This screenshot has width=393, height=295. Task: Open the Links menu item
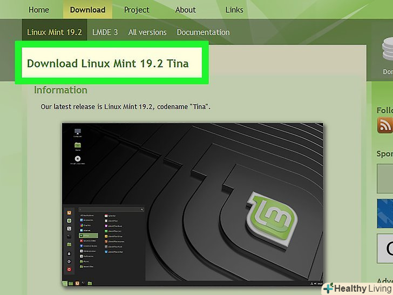coord(234,10)
